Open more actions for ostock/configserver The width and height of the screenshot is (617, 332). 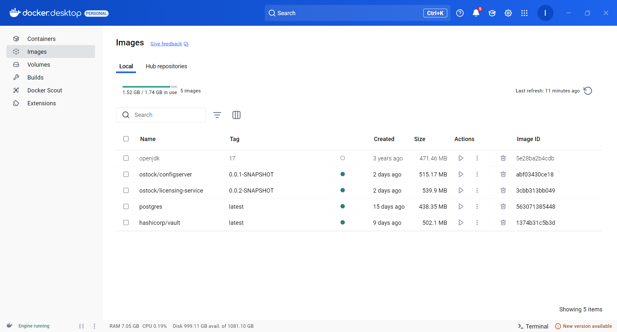(477, 174)
